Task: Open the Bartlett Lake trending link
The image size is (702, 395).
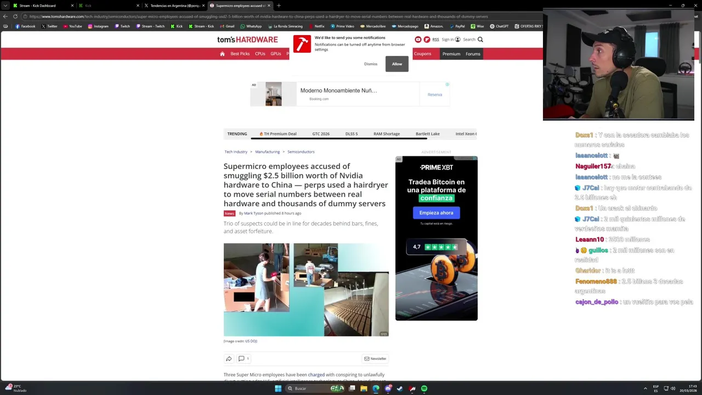Action: pyautogui.click(x=427, y=134)
